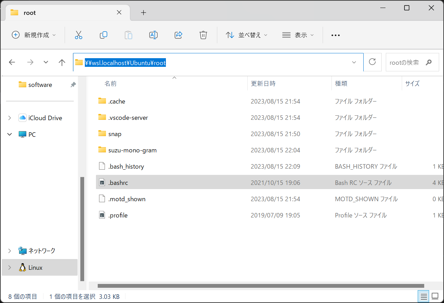
Task: Open a new tab with the plus button
Action: click(x=143, y=12)
